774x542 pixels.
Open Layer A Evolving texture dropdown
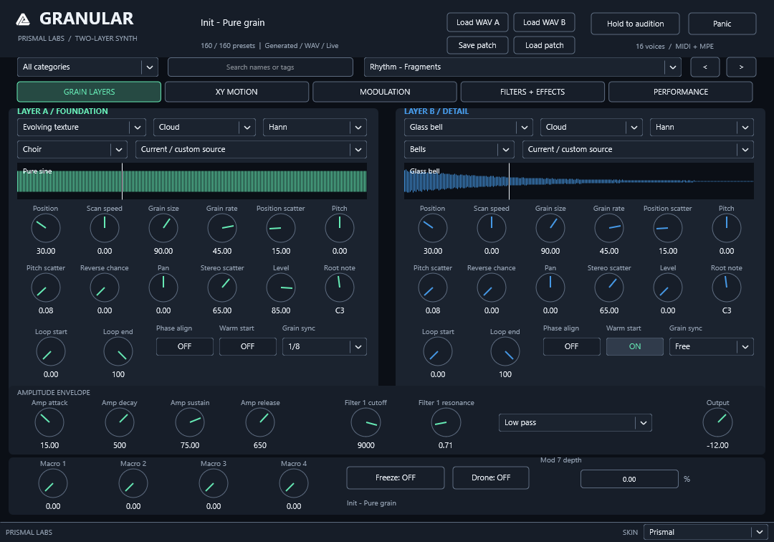pos(82,128)
